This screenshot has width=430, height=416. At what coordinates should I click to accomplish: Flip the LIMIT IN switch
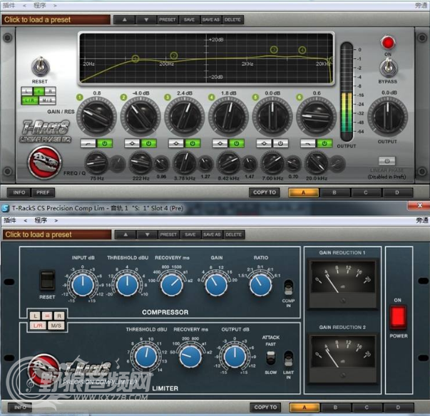(289, 359)
